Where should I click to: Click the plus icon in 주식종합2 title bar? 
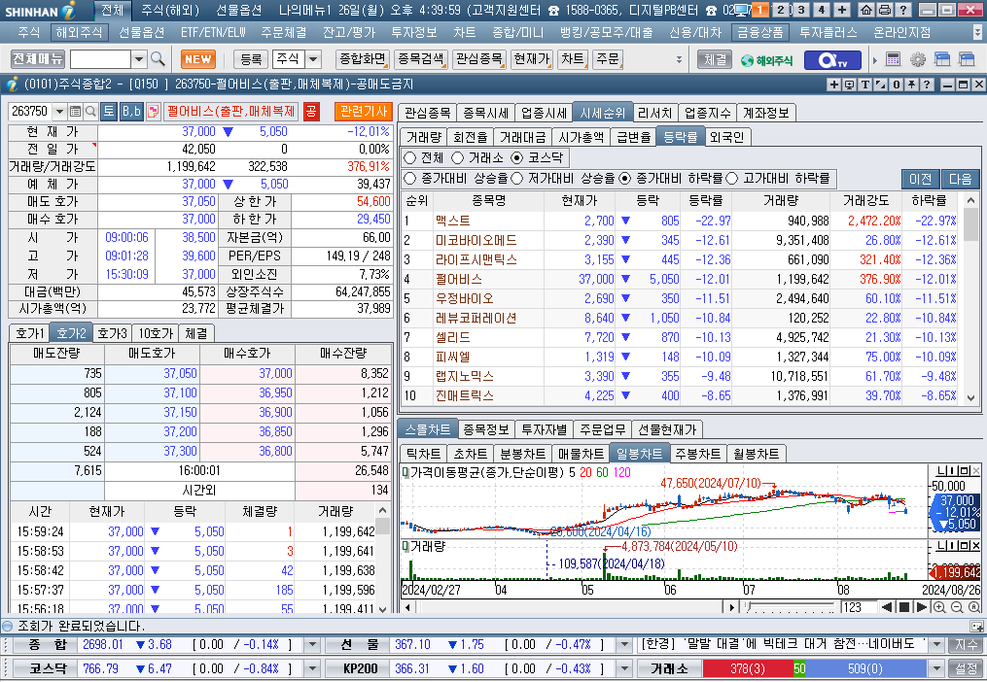(x=834, y=85)
